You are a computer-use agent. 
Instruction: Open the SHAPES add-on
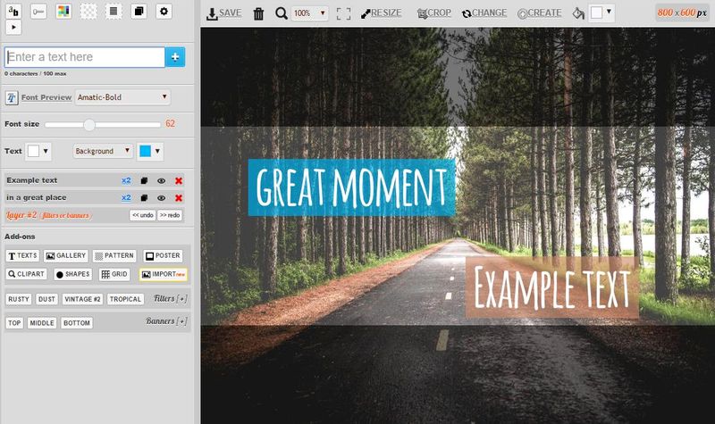point(73,274)
